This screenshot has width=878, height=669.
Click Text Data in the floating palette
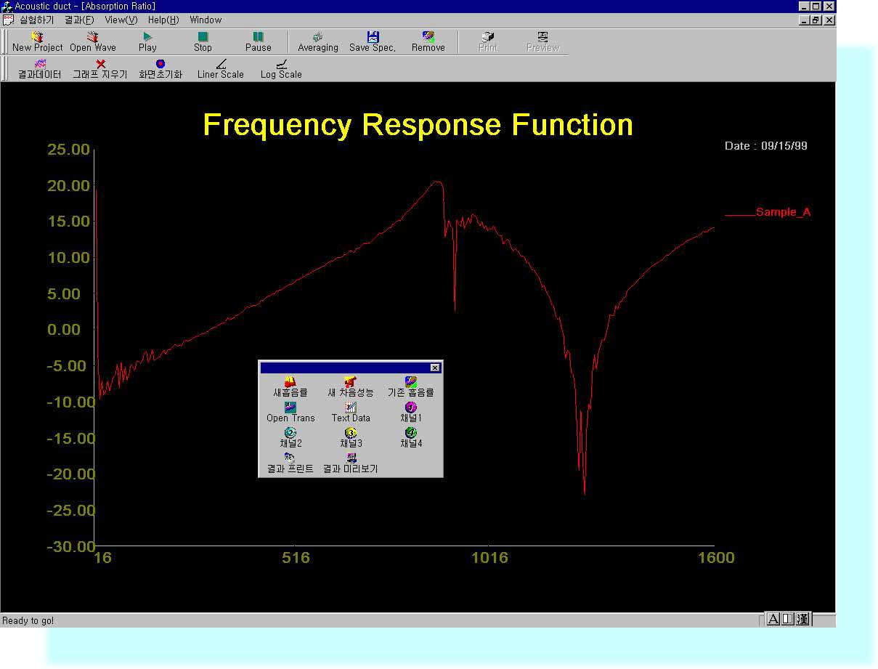(x=351, y=412)
